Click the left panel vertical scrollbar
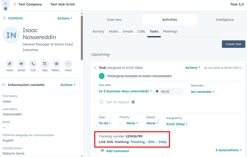247x157 pixels. pyautogui.click(x=81, y=37)
